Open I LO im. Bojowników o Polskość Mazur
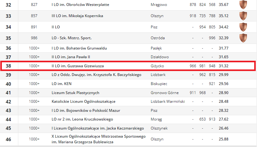Screen dimensions: 257x147 tap(86, 111)
